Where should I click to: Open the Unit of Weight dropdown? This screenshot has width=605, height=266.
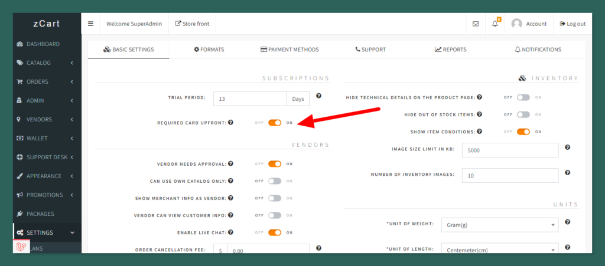click(x=508, y=225)
